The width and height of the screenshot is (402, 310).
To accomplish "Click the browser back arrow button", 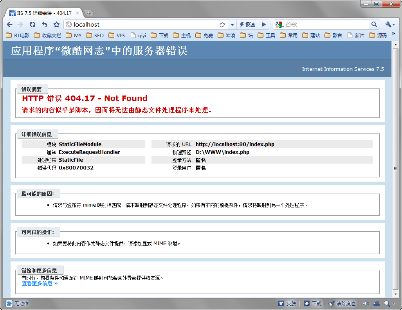I will tap(10, 25).
